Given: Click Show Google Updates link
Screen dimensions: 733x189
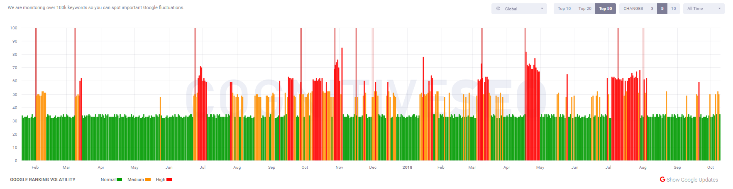Looking at the screenshot, I should pos(692,179).
